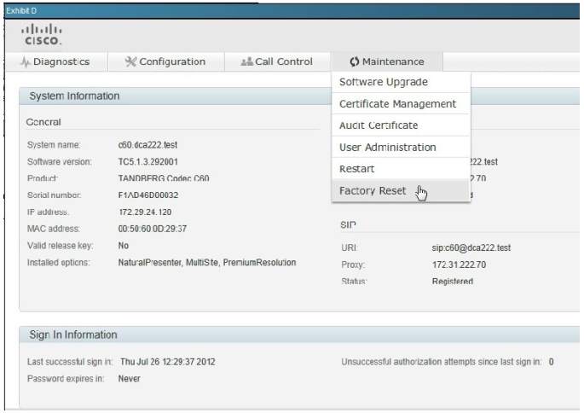Click the Diagnostics pulse icon
The height and width of the screenshot is (413, 584).
(28, 61)
